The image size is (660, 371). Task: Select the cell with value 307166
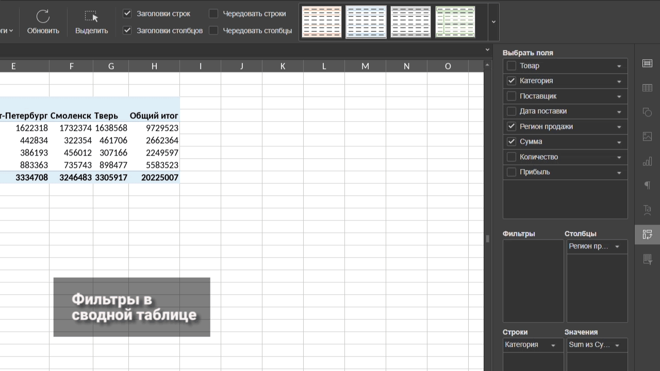pyautogui.click(x=111, y=153)
